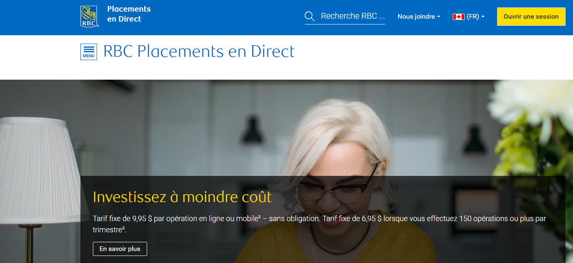Click the Tarif fixe de 9,95 $ paragraph

[319, 224]
